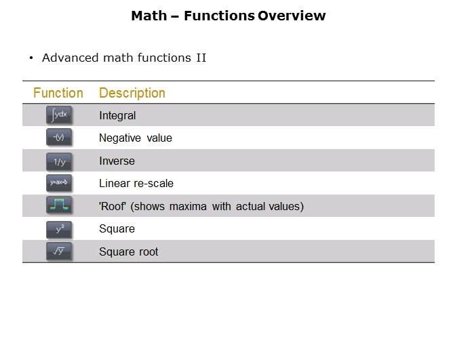Click the 'Description' column header
This screenshot has width=457, height=343.
coord(132,93)
